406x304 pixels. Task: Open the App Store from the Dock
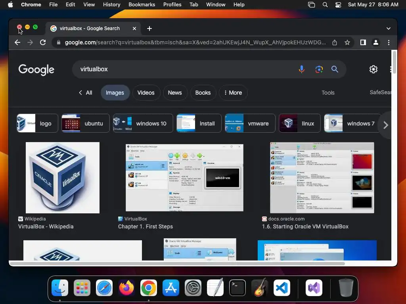pos(170,288)
